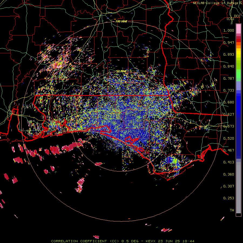This screenshot has height=243, width=243.
Task: Click the 0.787 scale value
Action: click(x=229, y=78)
